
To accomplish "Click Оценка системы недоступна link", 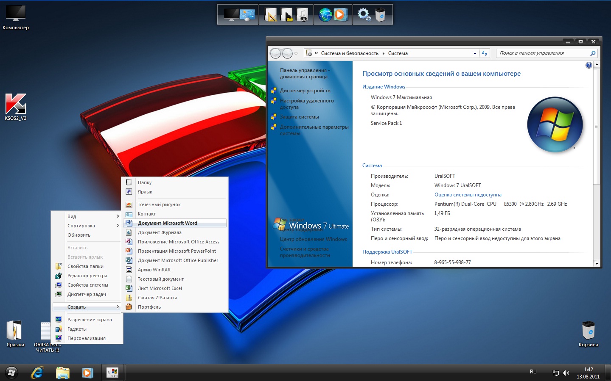I will pyautogui.click(x=468, y=195).
